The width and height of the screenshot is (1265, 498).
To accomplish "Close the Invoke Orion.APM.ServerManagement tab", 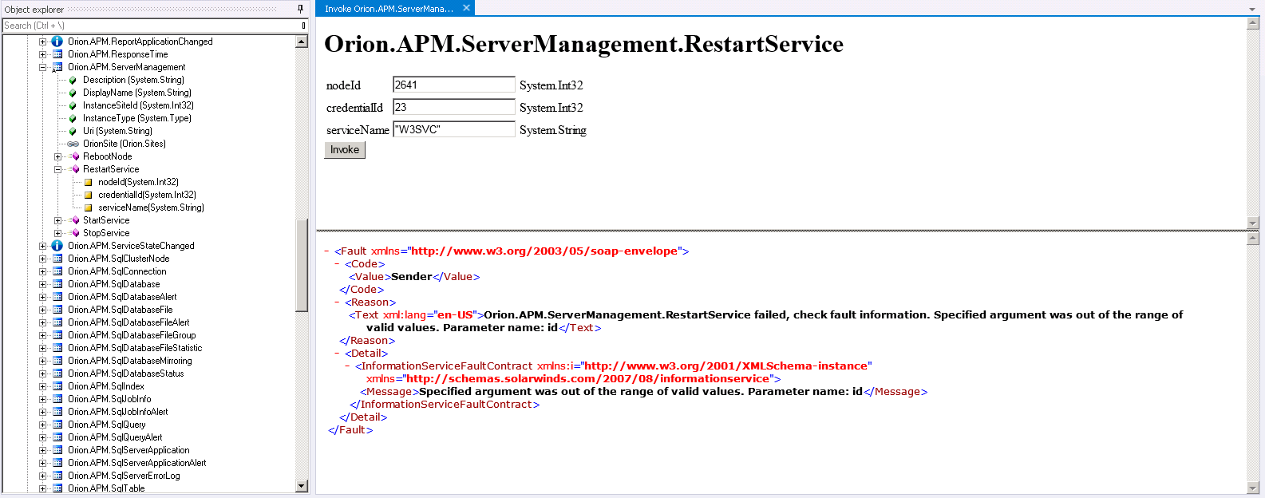I will pyautogui.click(x=467, y=8).
